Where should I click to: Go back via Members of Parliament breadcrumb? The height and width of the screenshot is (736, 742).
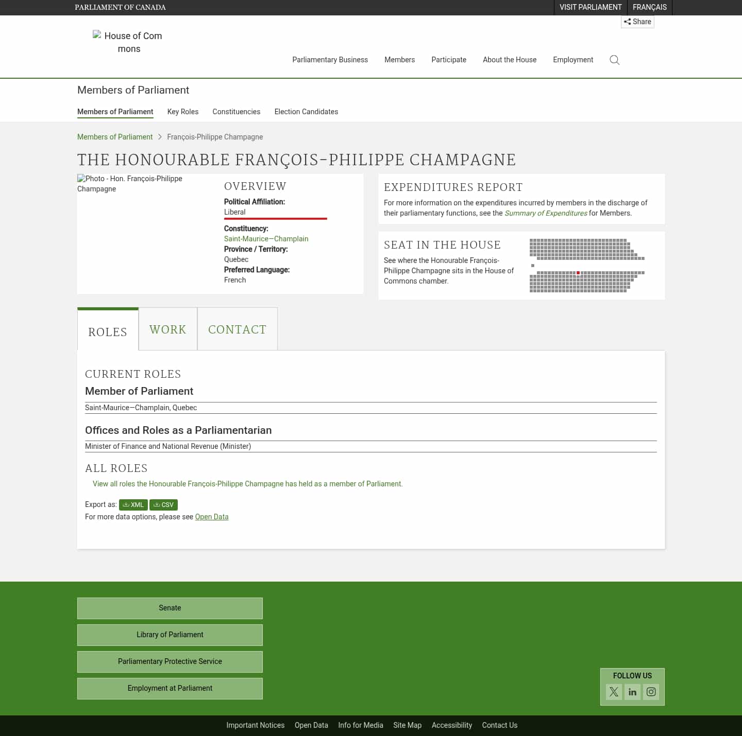click(x=114, y=136)
